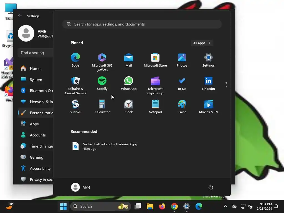Screen dimensions: 284x213
Task: Launch Solitaire & Casual Games
Action: point(75,85)
